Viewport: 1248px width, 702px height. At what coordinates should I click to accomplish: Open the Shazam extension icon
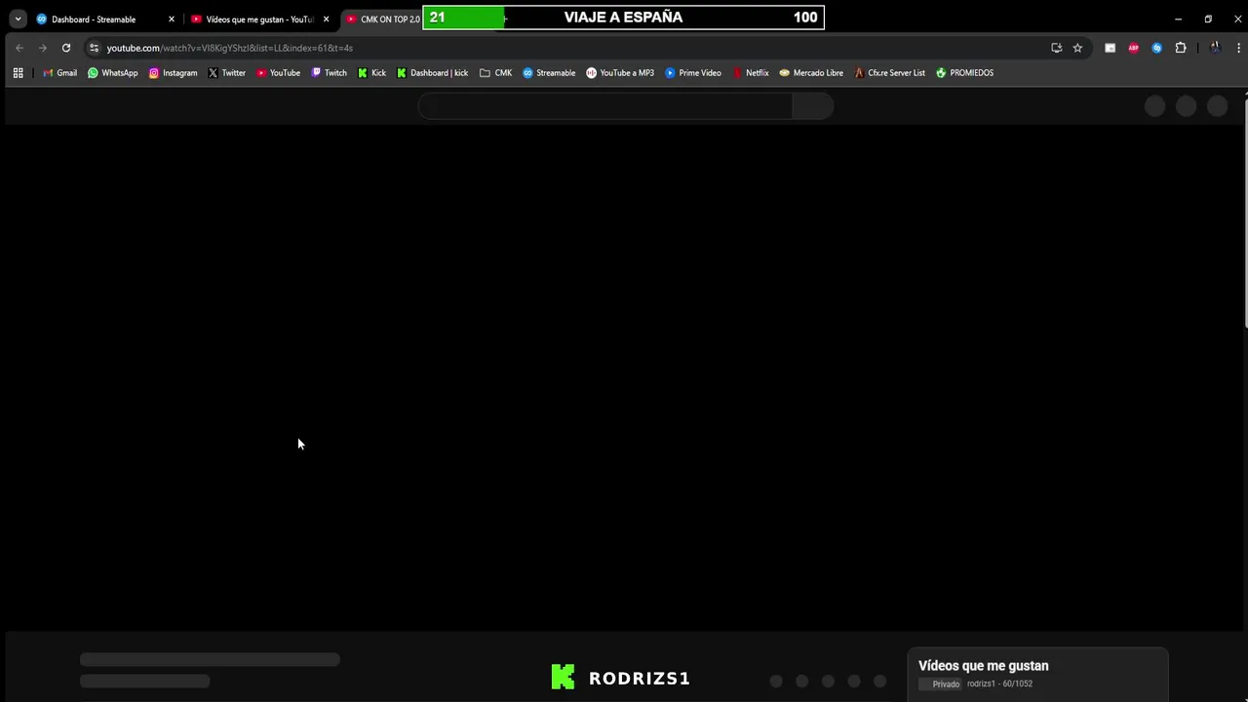pos(1156,48)
